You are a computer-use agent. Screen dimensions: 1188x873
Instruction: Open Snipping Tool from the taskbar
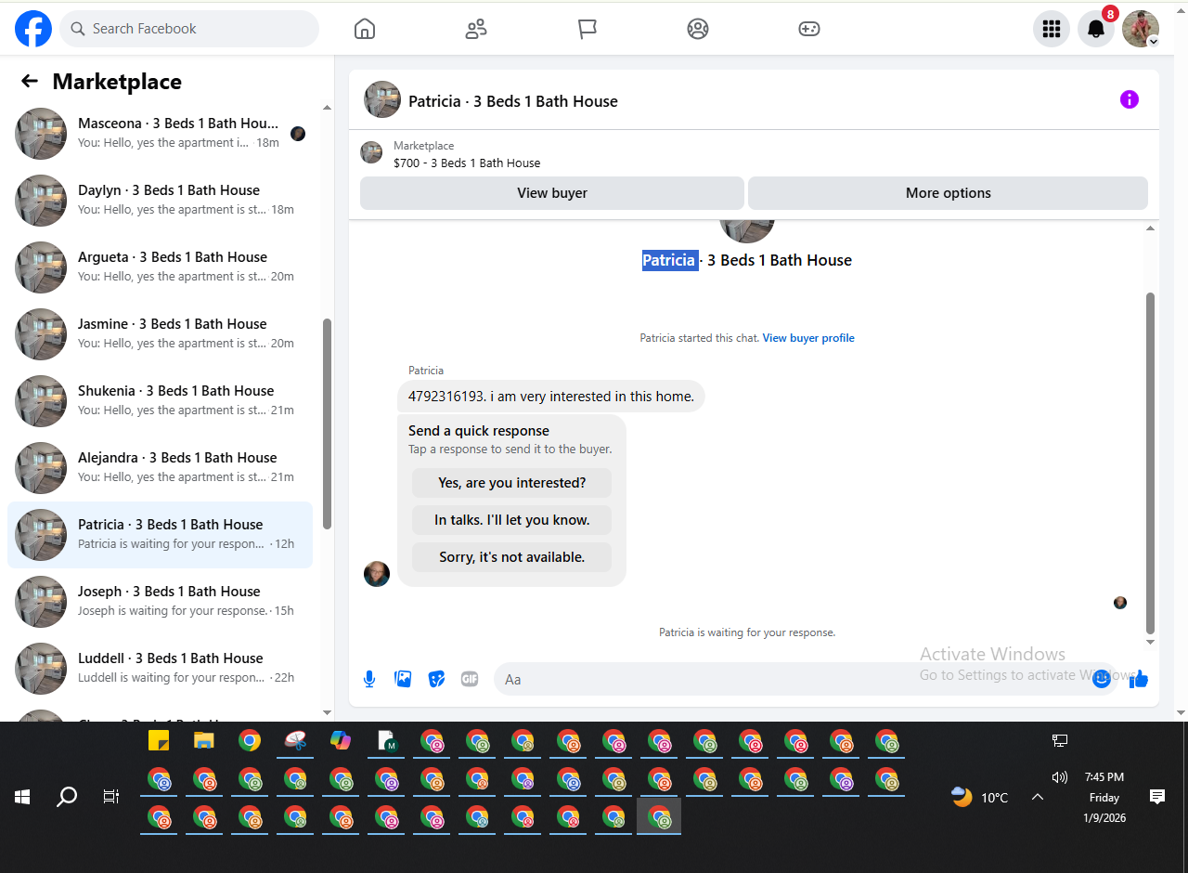pyautogui.click(x=295, y=741)
